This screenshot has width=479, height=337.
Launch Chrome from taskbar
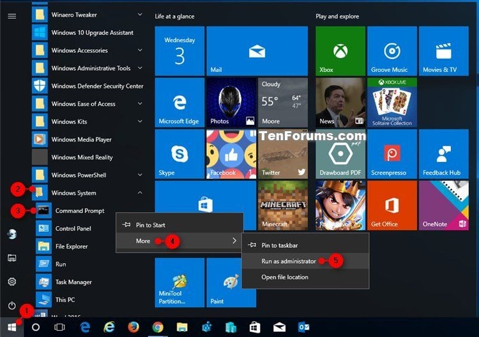[158, 327]
